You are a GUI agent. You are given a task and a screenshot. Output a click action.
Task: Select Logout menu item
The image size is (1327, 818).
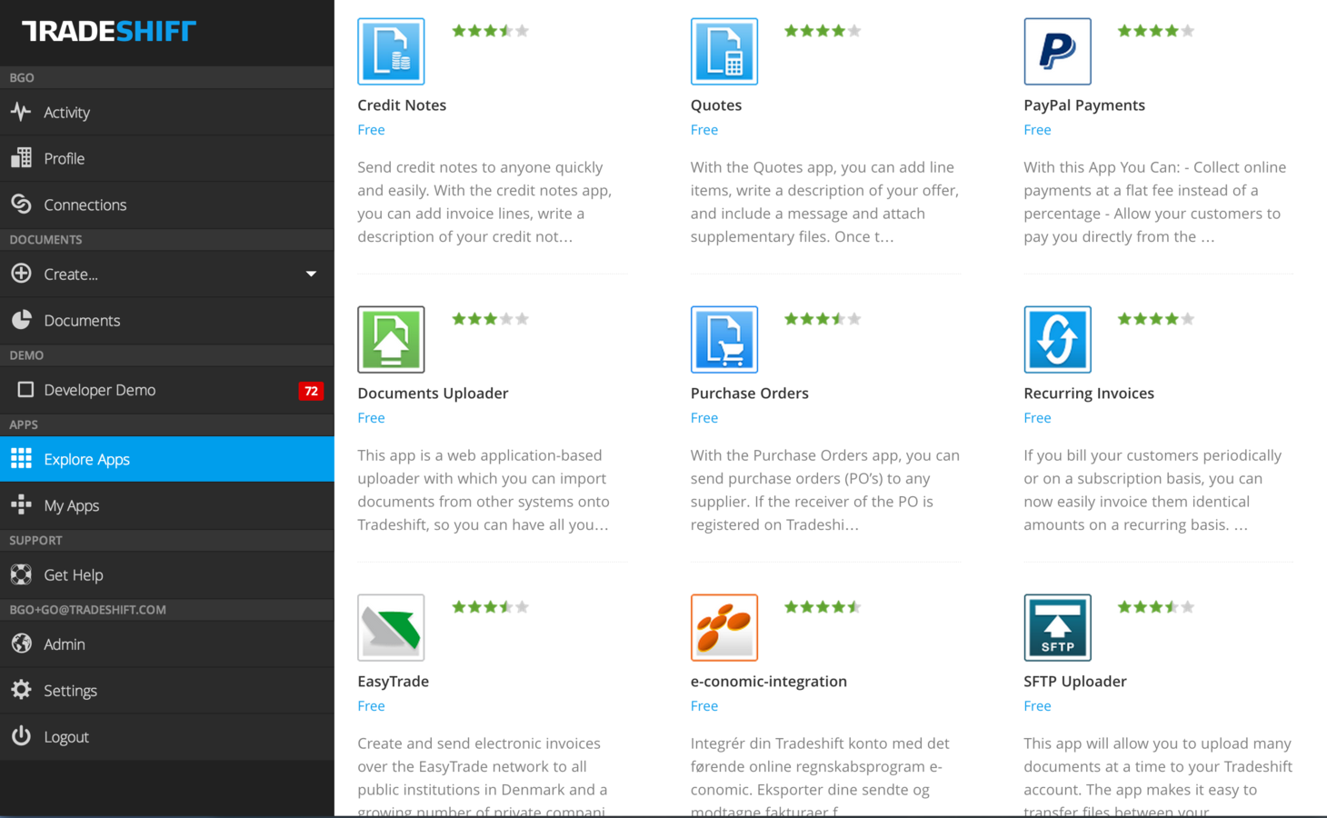tap(167, 736)
